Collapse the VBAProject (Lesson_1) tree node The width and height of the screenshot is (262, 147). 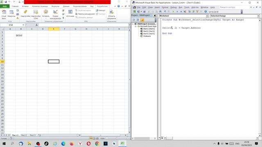coord(133,24)
